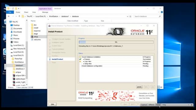The height and width of the screenshot is (110, 196).
Task: Select the Setup files status row
Action: [x=116, y=64]
